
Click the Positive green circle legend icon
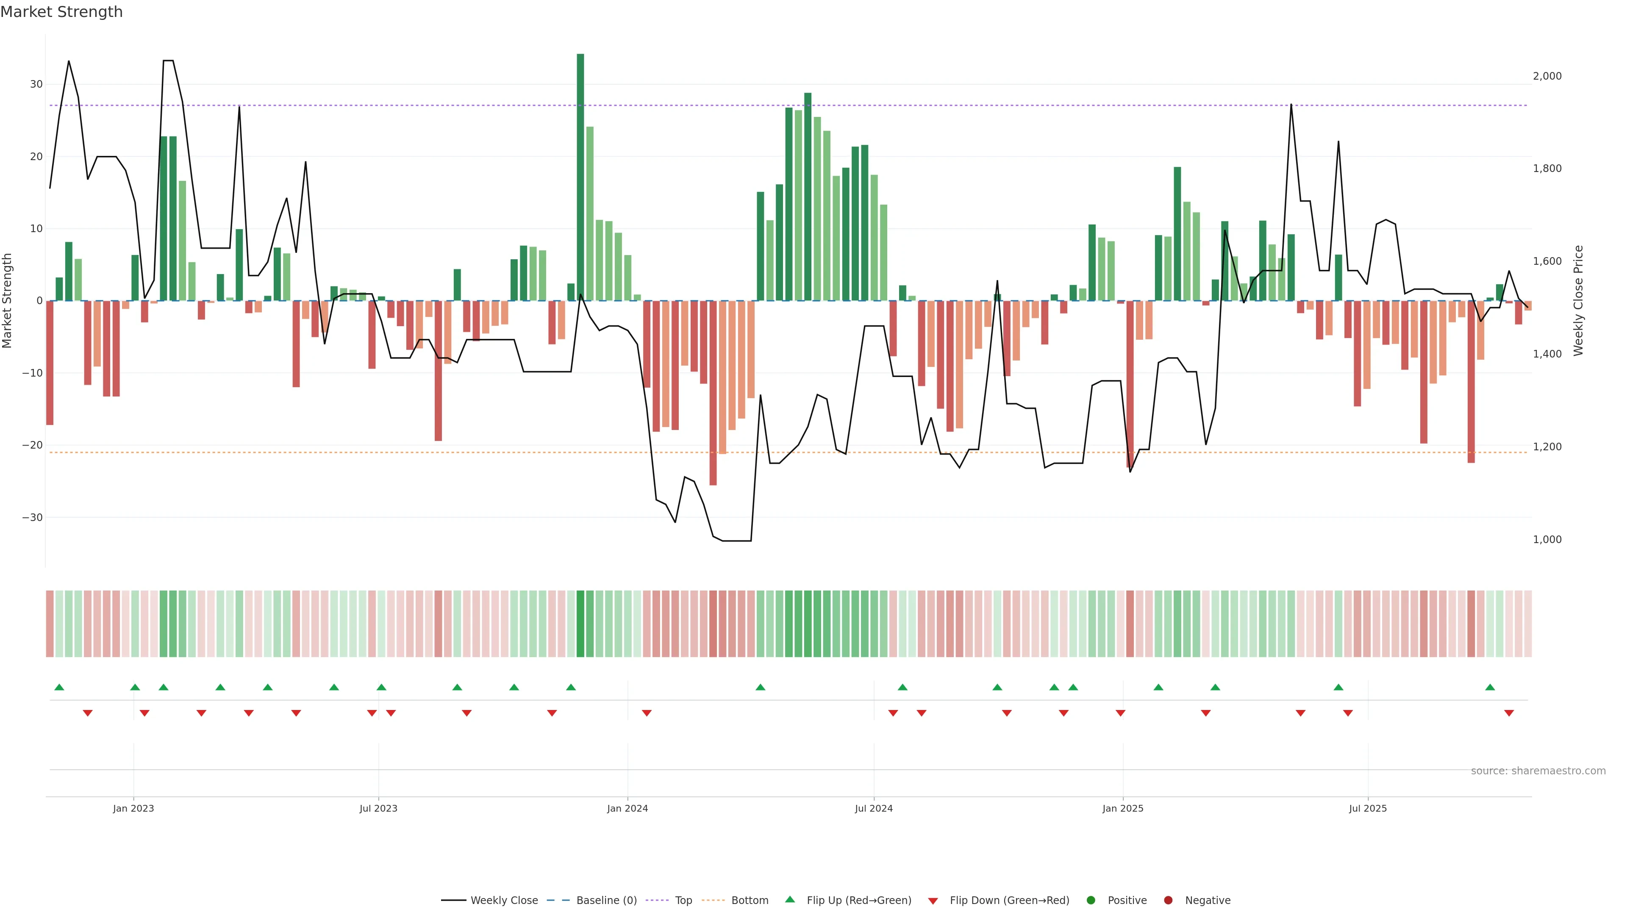click(1091, 901)
